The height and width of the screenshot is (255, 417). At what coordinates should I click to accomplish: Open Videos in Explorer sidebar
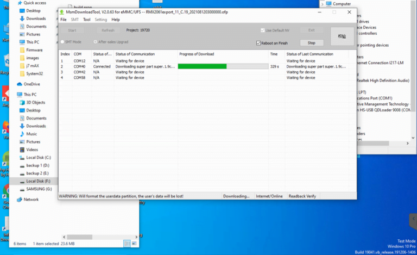click(32, 150)
